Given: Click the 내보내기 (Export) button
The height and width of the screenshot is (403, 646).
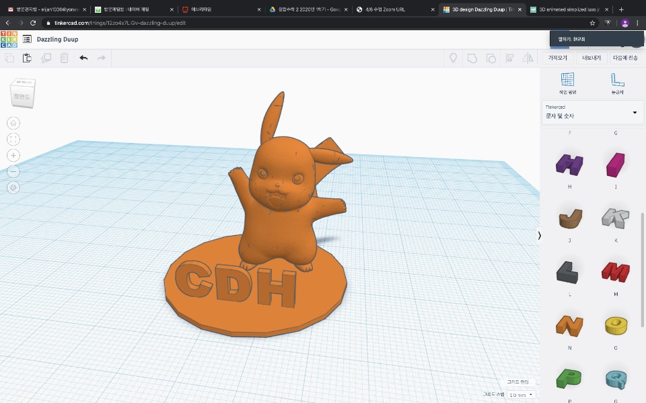Looking at the screenshot, I should pos(591,58).
